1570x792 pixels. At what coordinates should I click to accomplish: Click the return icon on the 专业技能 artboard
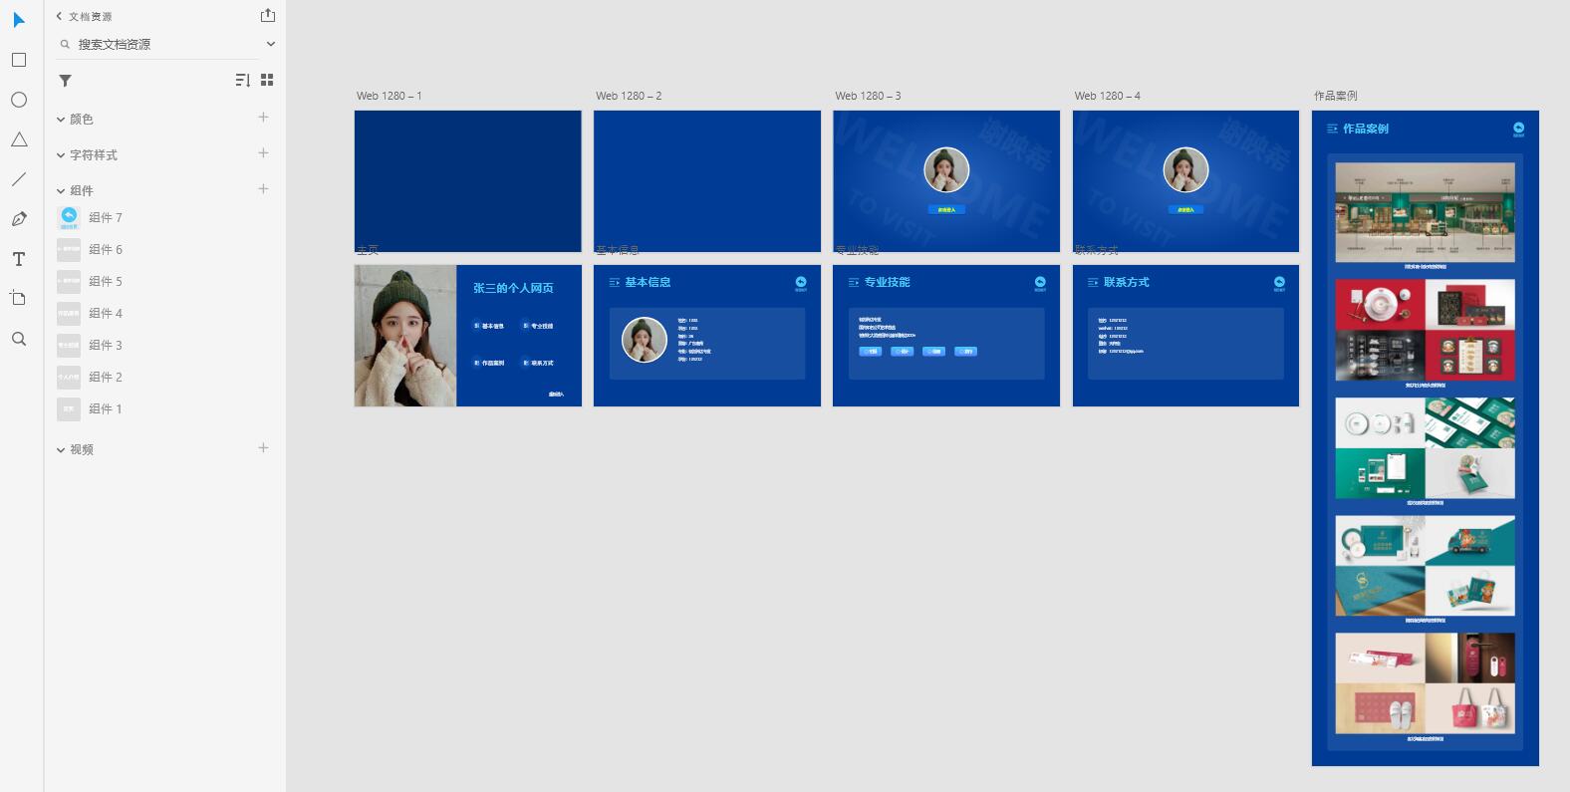[x=1040, y=283]
